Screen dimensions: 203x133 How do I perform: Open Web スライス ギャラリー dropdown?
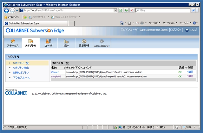point(66,17)
